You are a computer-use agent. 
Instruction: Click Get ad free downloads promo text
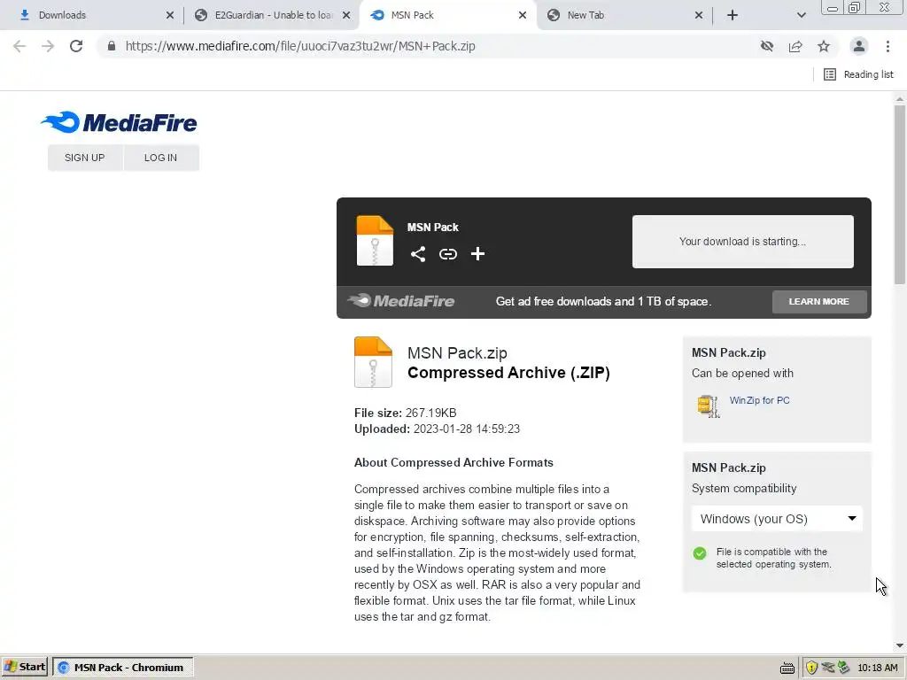pos(603,301)
